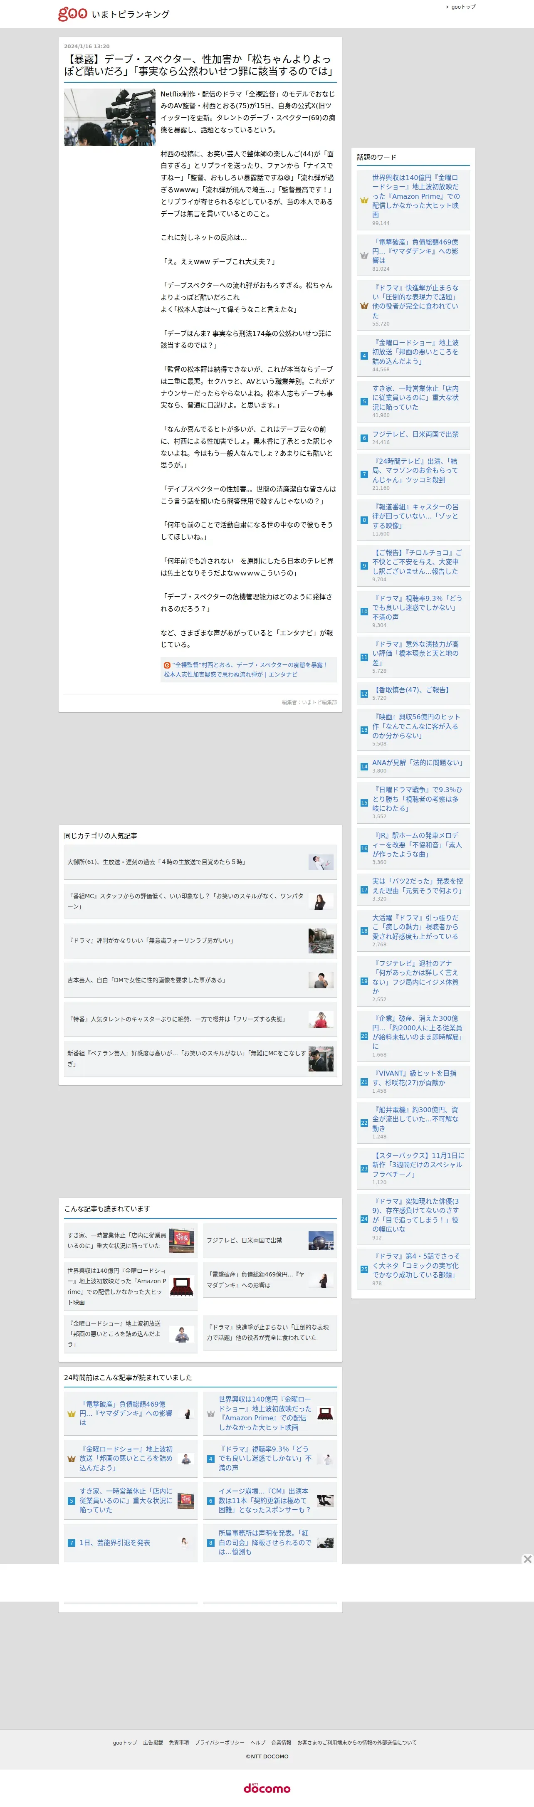
Task: Click footer gooトップ link
Action: pos(125,1743)
